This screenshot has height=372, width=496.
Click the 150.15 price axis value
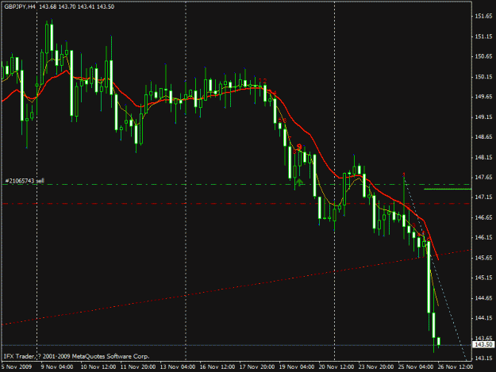483,77
